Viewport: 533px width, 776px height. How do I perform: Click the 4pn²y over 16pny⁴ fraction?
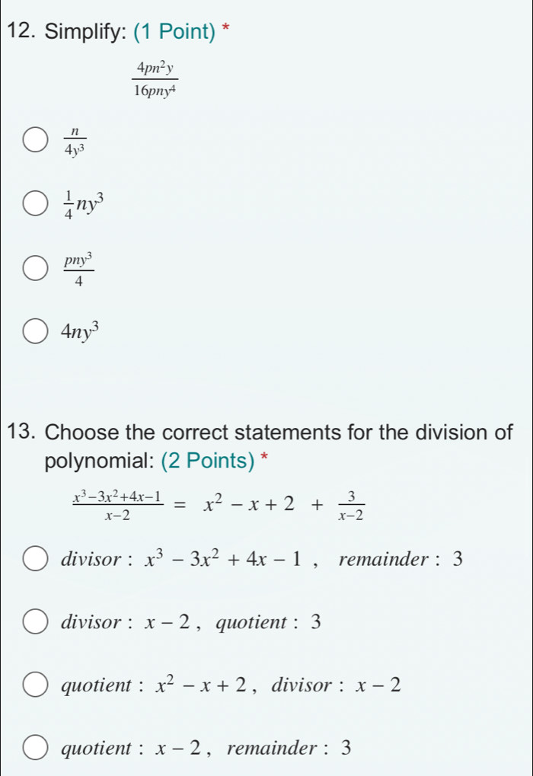pyautogui.click(x=155, y=81)
